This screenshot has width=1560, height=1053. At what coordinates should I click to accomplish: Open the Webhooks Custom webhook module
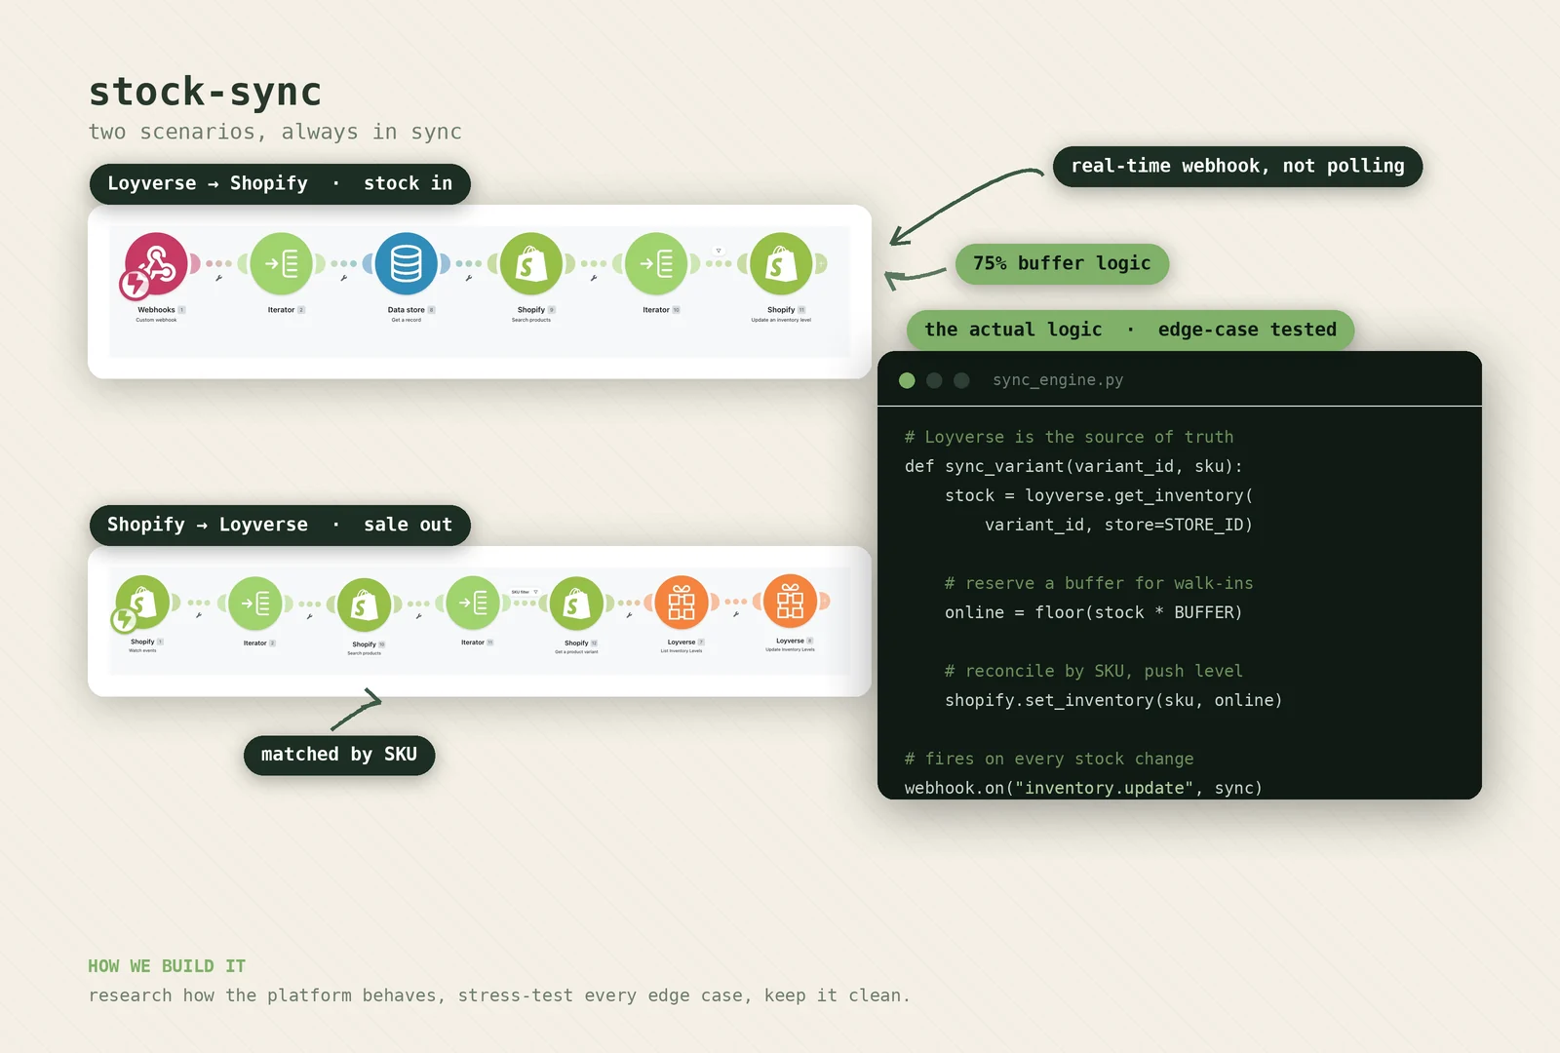click(x=156, y=263)
